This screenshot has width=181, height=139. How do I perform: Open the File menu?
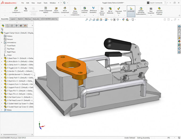(x=23, y=3)
